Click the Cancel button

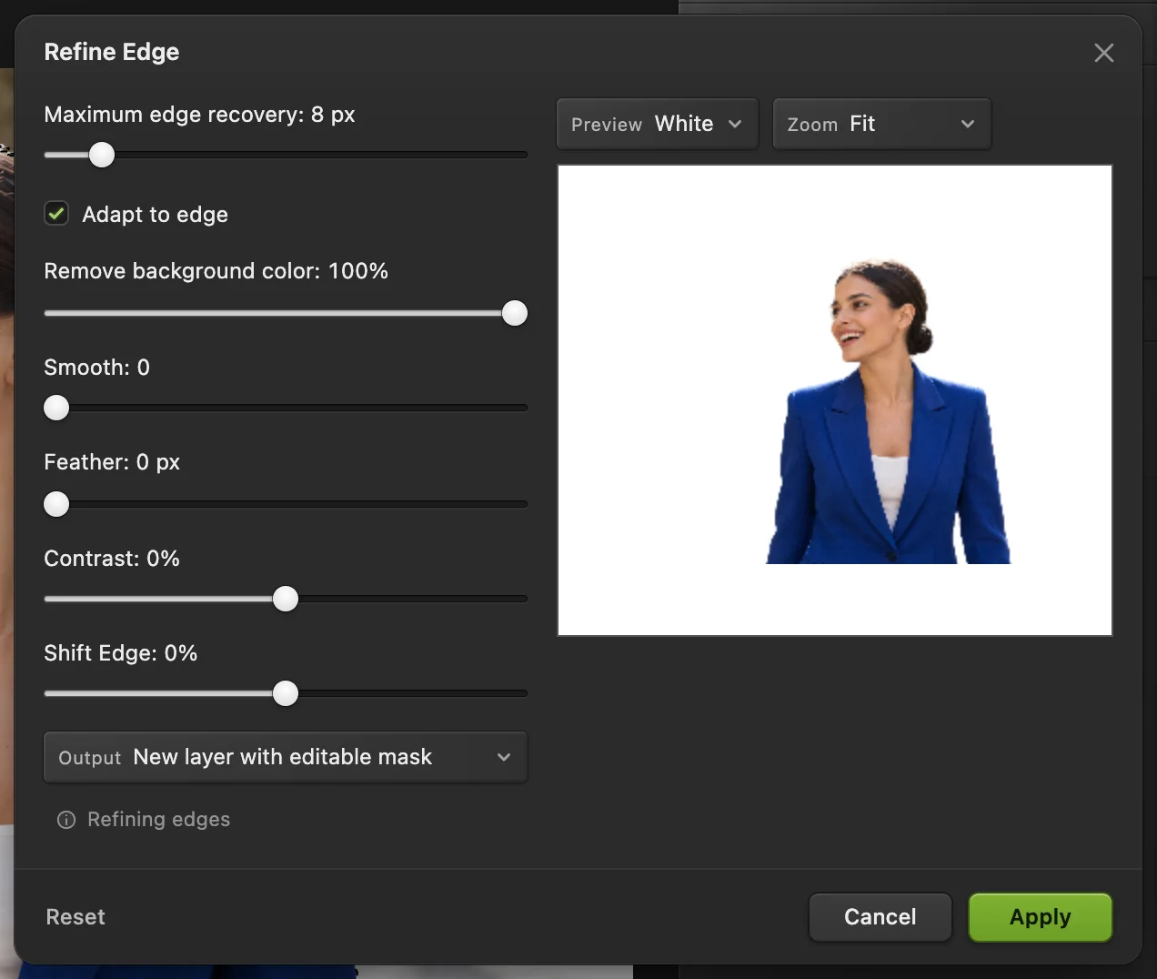point(880,917)
